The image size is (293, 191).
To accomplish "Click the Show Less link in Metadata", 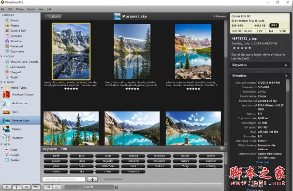I will (x=263, y=162).
